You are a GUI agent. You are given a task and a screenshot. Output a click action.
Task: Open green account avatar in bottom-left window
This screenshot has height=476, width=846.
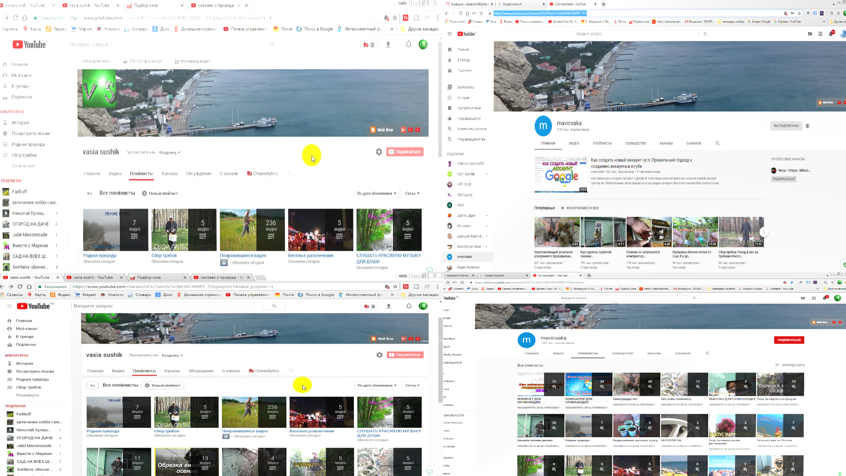click(423, 306)
